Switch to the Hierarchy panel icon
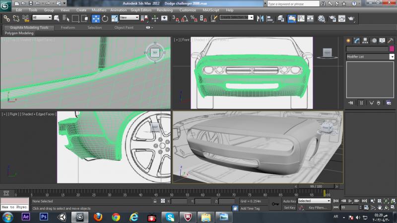Viewport: 397px width, 223px height. (x=365, y=40)
